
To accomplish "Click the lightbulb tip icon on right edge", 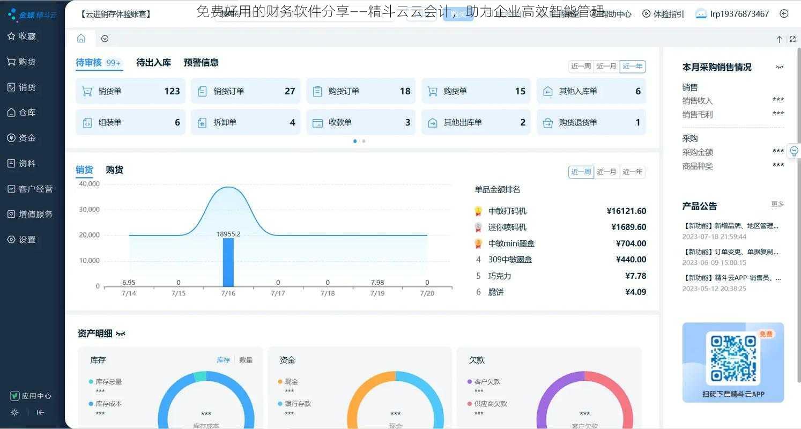I will [794, 151].
